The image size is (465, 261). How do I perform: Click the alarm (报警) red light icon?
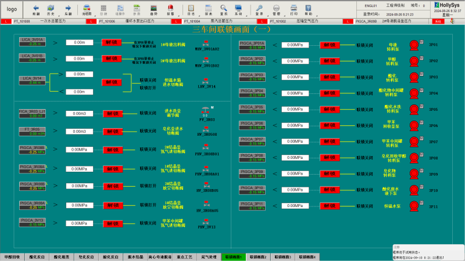tap(170, 8)
